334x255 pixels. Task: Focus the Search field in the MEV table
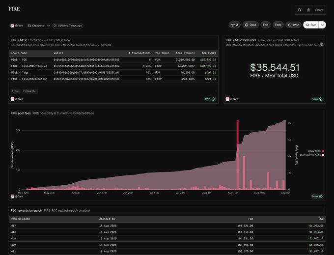[x=30, y=91]
